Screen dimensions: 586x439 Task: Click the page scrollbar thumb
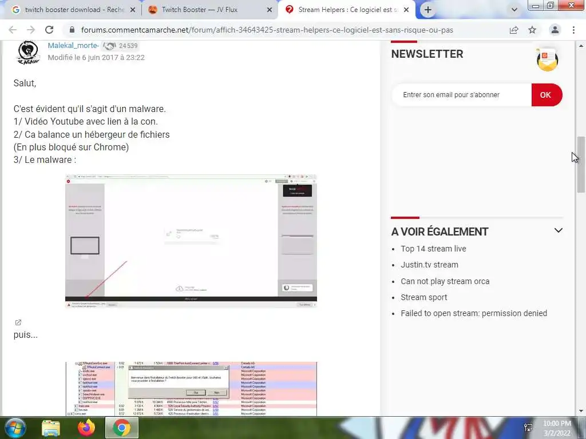pos(580,164)
